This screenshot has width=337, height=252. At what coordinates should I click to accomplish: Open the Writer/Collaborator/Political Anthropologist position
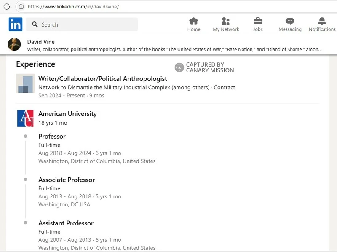click(x=102, y=79)
